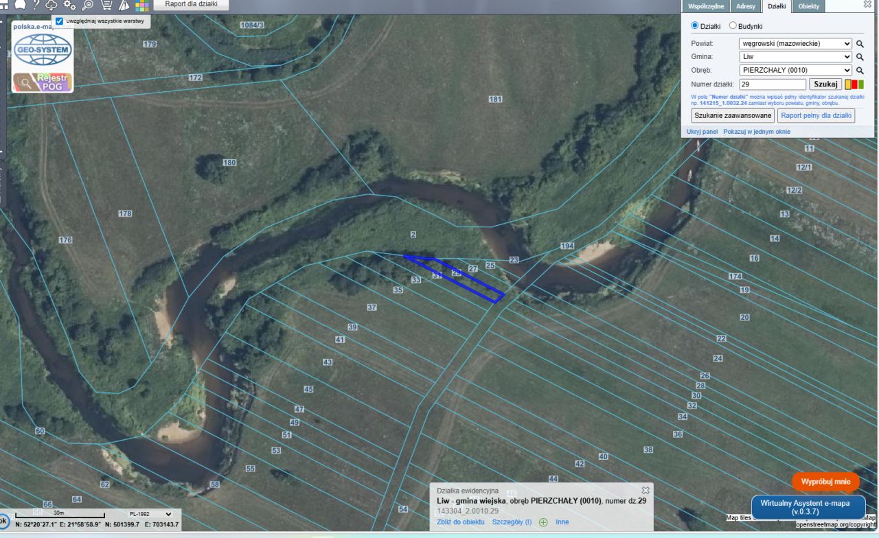This screenshot has width=879, height=538.
Task: Open the Gmina dropdown showing Liw
Action: point(795,57)
